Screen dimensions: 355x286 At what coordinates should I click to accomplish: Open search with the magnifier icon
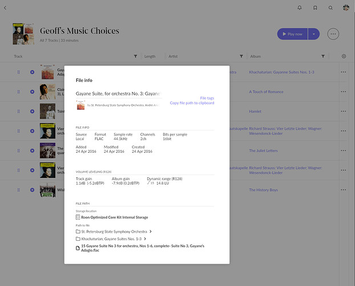pos(330,8)
